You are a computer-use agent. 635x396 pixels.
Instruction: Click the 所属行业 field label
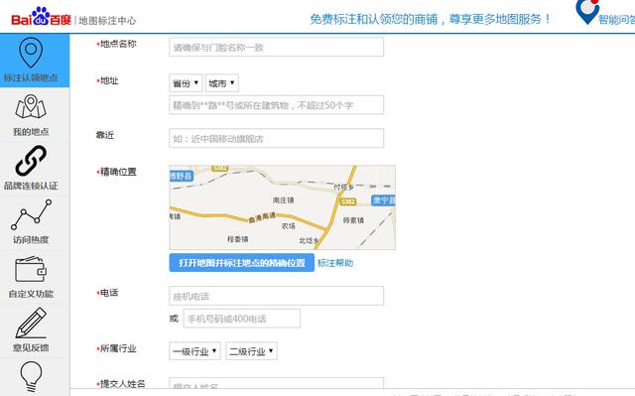[118, 348]
